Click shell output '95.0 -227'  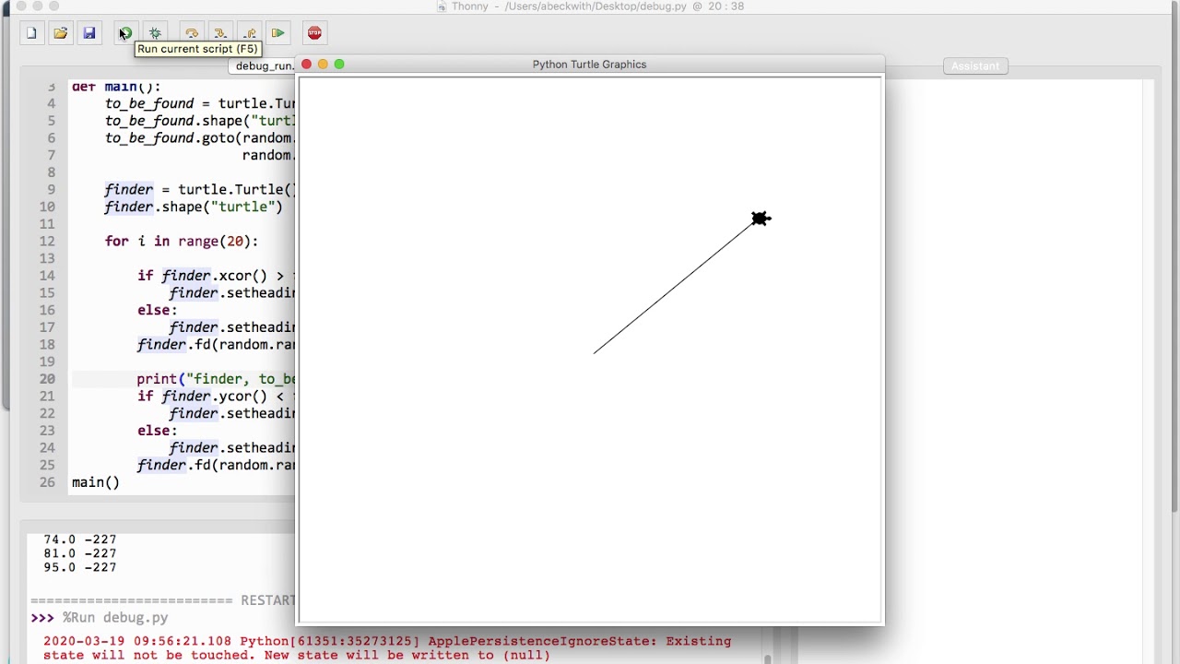80,568
